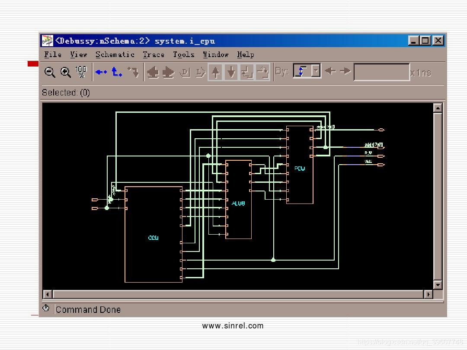Select the ALUB block in schematic

tap(239, 199)
